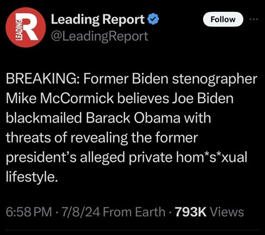
Task: Click the name Barack Obama in the tweet
Action: (x=133, y=118)
